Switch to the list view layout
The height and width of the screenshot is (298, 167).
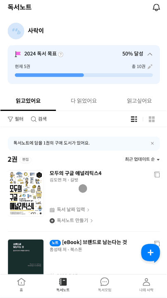[134, 119]
